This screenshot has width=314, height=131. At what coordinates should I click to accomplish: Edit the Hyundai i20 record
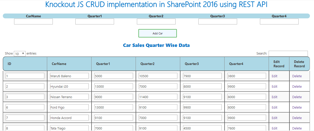tap(275, 86)
